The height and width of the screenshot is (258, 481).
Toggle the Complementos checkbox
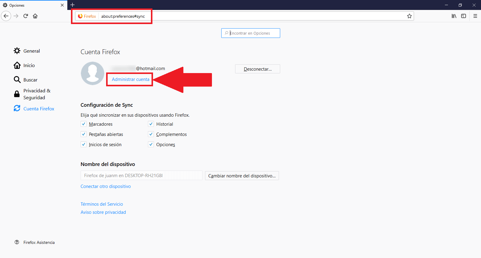pyautogui.click(x=151, y=134)
